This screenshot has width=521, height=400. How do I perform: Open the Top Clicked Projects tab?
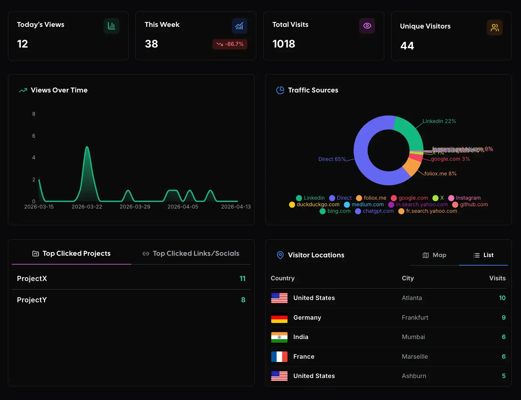(72, 253)
